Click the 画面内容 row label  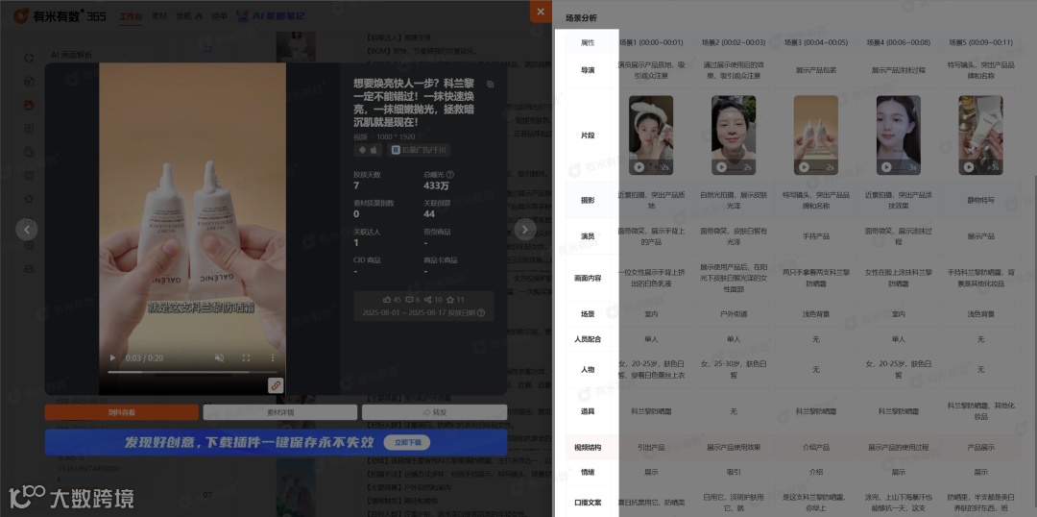pyautogui.click(x=588, y=279)
